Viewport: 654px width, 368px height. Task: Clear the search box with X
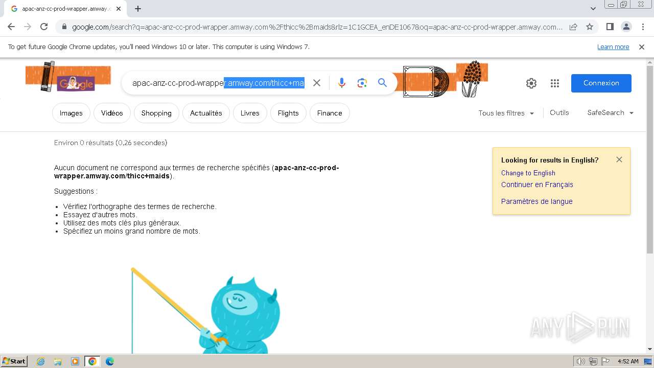coord(317,83)
